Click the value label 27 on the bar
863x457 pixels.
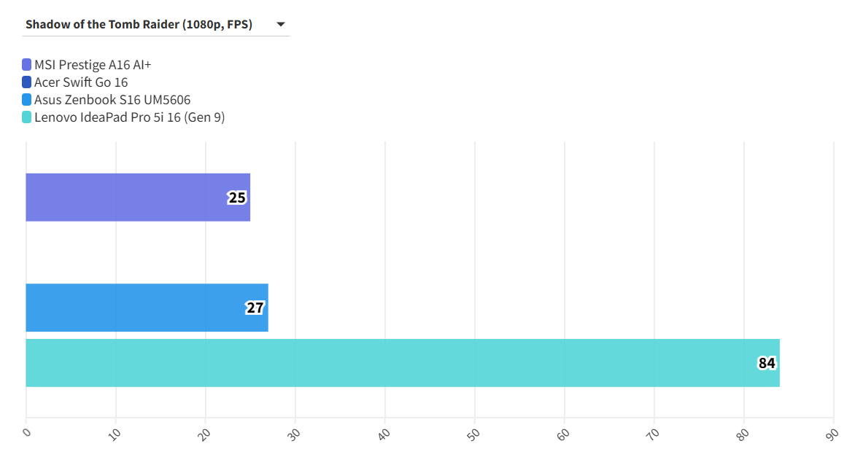(255, 308)
